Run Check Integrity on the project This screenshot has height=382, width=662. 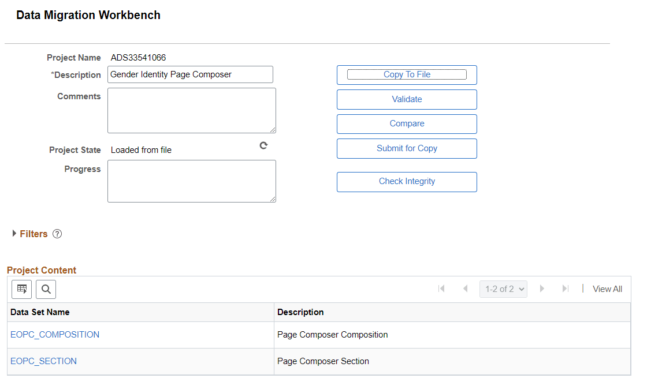tap(407, 182)
